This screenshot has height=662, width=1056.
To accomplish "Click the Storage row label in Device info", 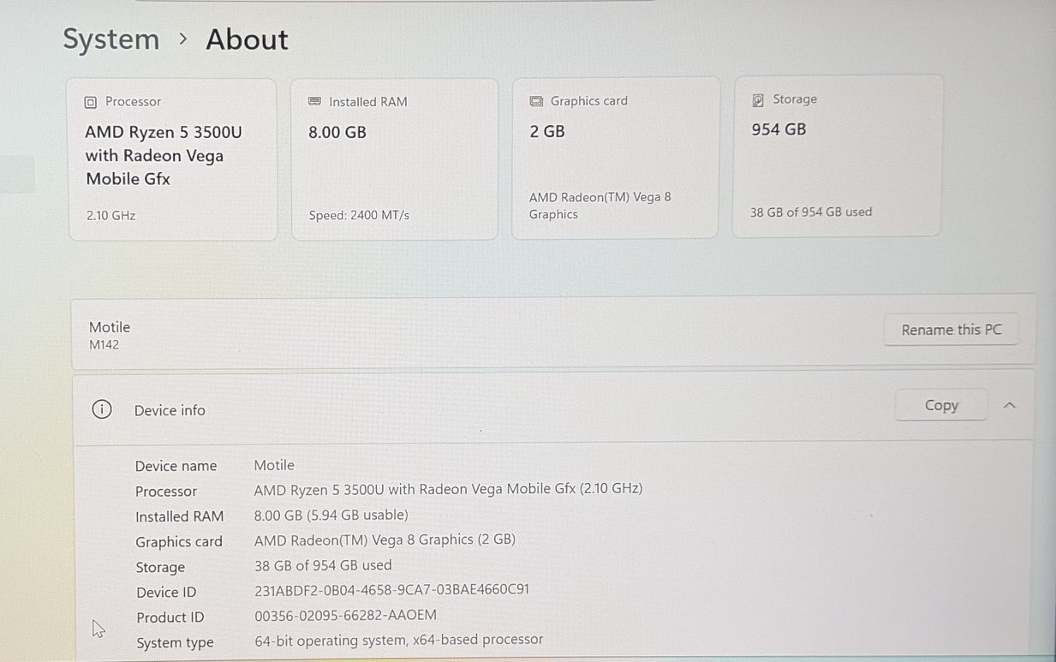I will 160,568.
